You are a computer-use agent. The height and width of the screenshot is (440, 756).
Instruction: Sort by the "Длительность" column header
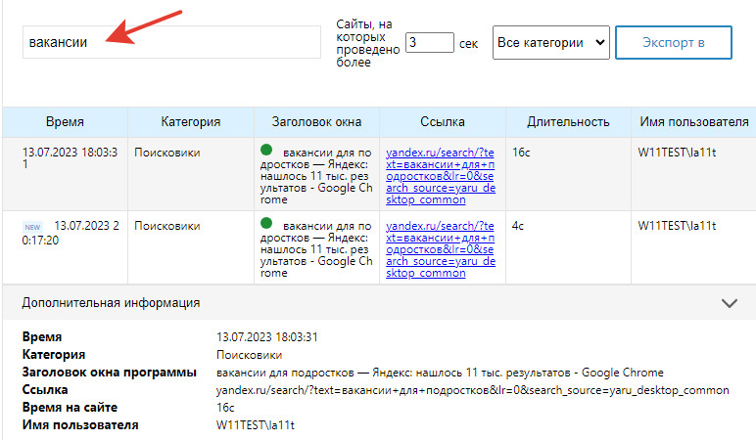point(568,122)
